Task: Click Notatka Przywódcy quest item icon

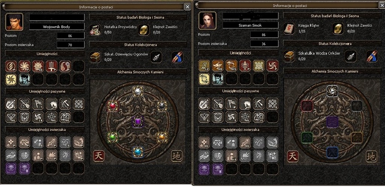Action: coord(95,30)
